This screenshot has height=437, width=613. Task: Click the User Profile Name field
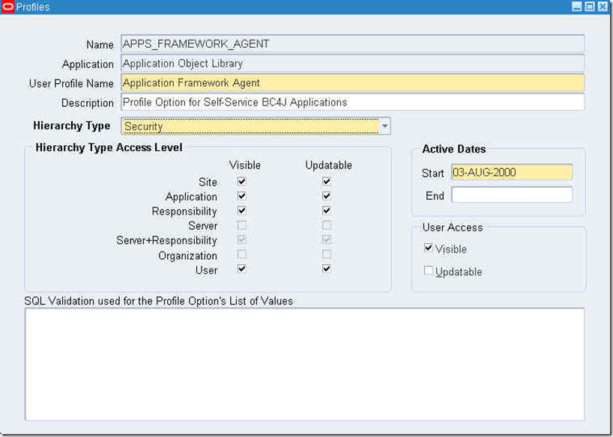pyautogui.click(x=353, y=83)
